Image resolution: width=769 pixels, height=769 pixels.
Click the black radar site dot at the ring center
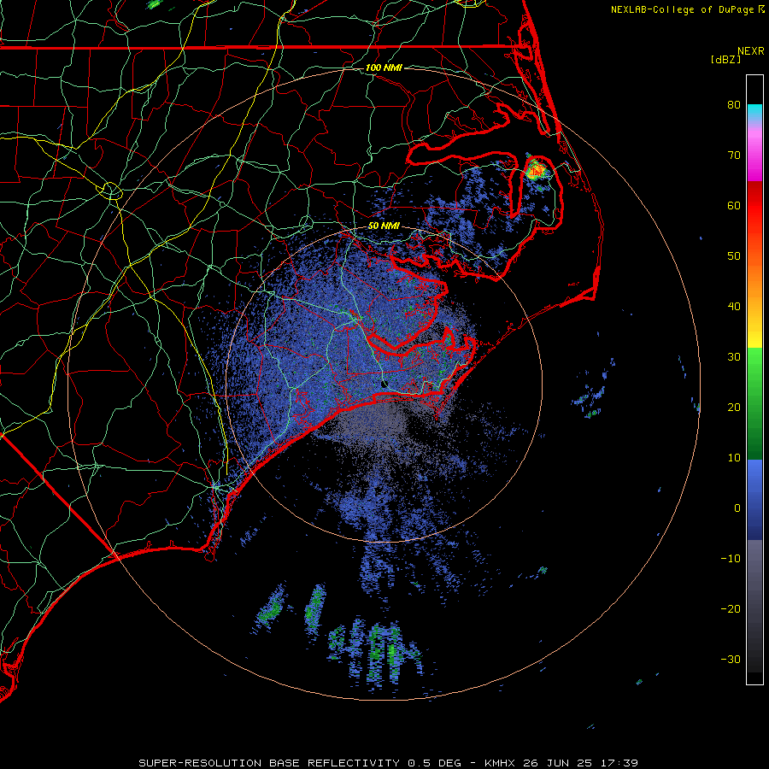384,384
